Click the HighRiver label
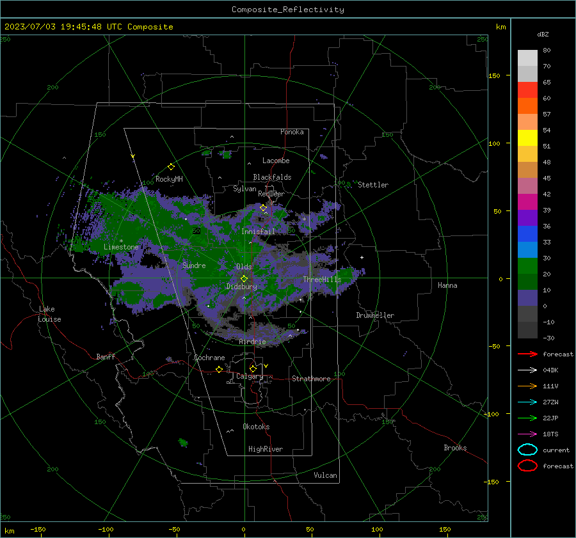Image resolution: width=576 pixels, height=538 pixels. 266,449
